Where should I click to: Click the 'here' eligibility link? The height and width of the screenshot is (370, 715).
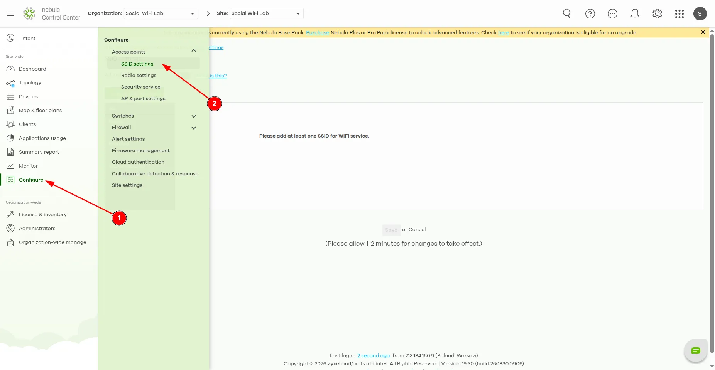(x=504, y=32)
